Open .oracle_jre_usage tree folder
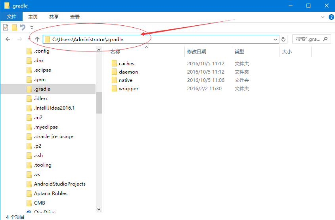 click(x=54, y=137)
